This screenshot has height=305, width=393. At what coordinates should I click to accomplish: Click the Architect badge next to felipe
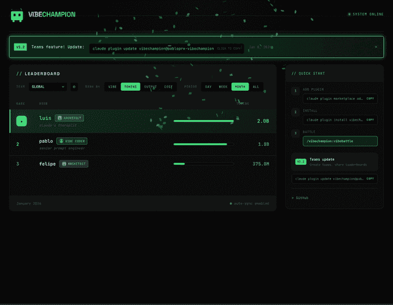point(74,164)
